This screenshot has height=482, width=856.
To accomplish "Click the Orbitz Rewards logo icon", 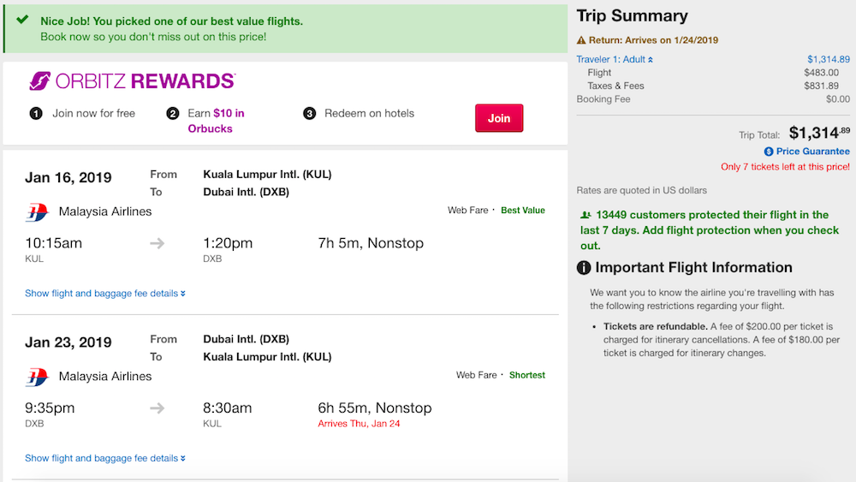I will click(x=40, y=80).
